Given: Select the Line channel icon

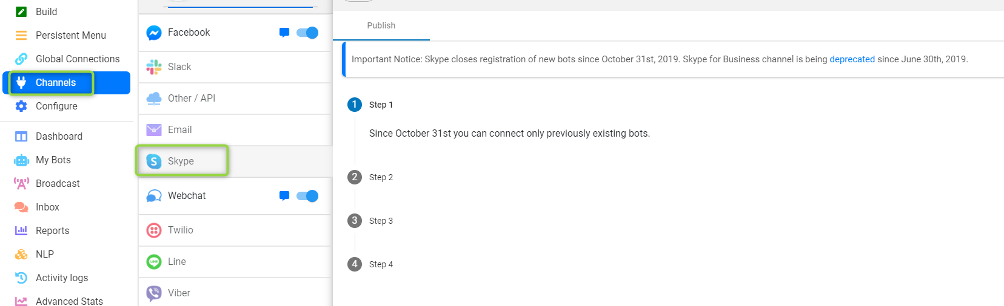Looking at the screenshot, I should click(x=154, y=262).
